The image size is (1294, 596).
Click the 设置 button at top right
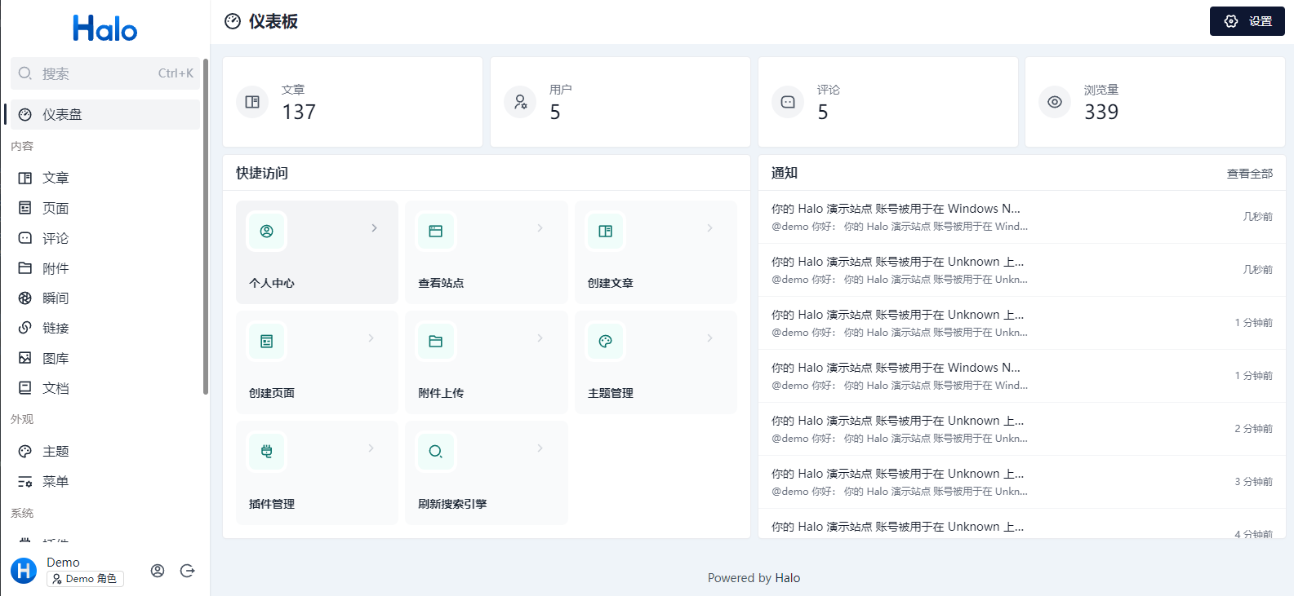(1247, 21)
